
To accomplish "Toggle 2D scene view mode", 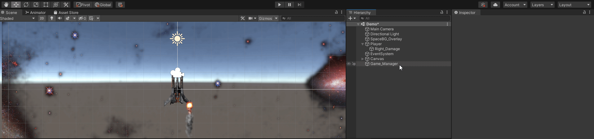I will [42, 18].
